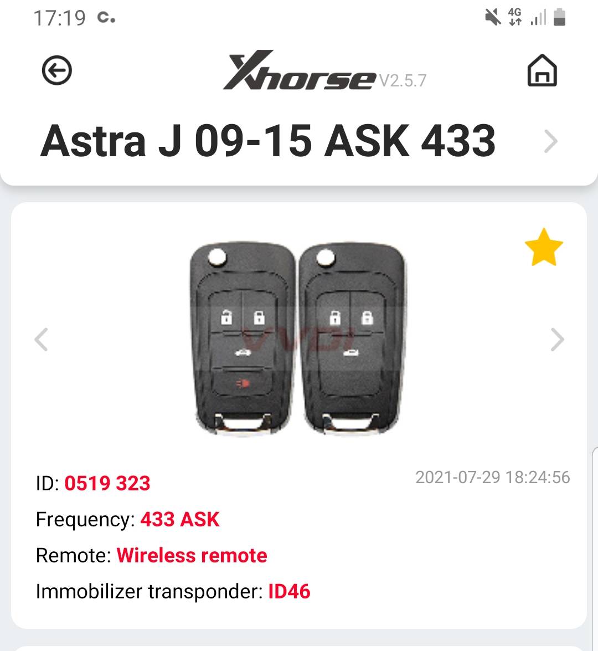Open the home screen via house icon

pos(542,70)
